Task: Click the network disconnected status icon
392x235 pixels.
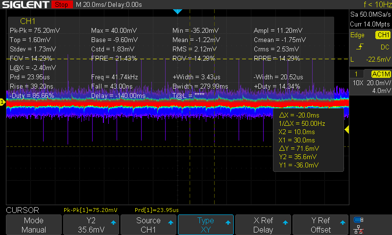Action: click(x=359, y=230)
